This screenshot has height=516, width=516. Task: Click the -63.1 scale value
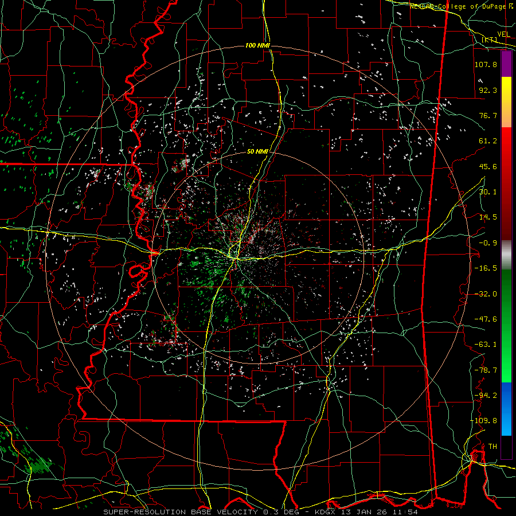pos(486,345)
